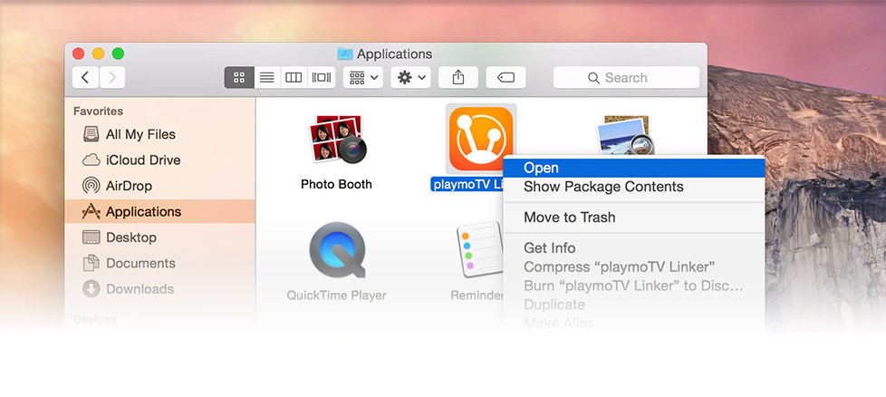This screenshot has height=397, width=886.
Task: Open iCloud Drive in sidebar
Action: 160,160
